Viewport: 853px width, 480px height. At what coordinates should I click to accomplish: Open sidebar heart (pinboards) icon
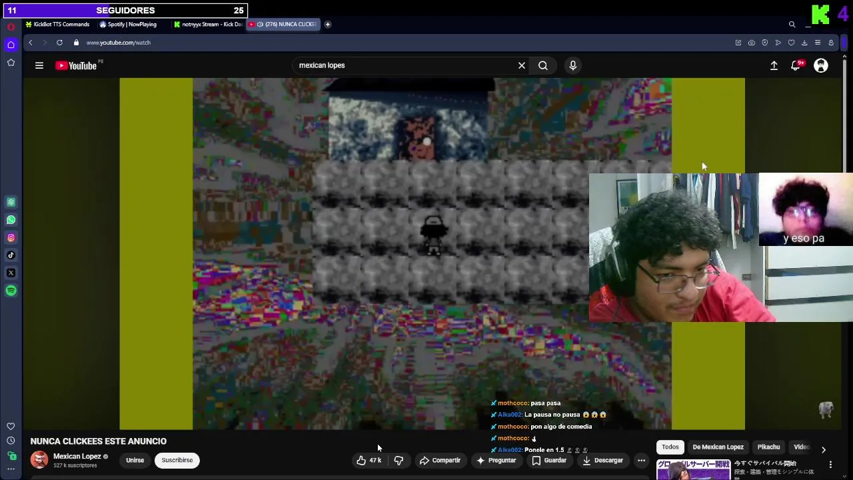11,427
